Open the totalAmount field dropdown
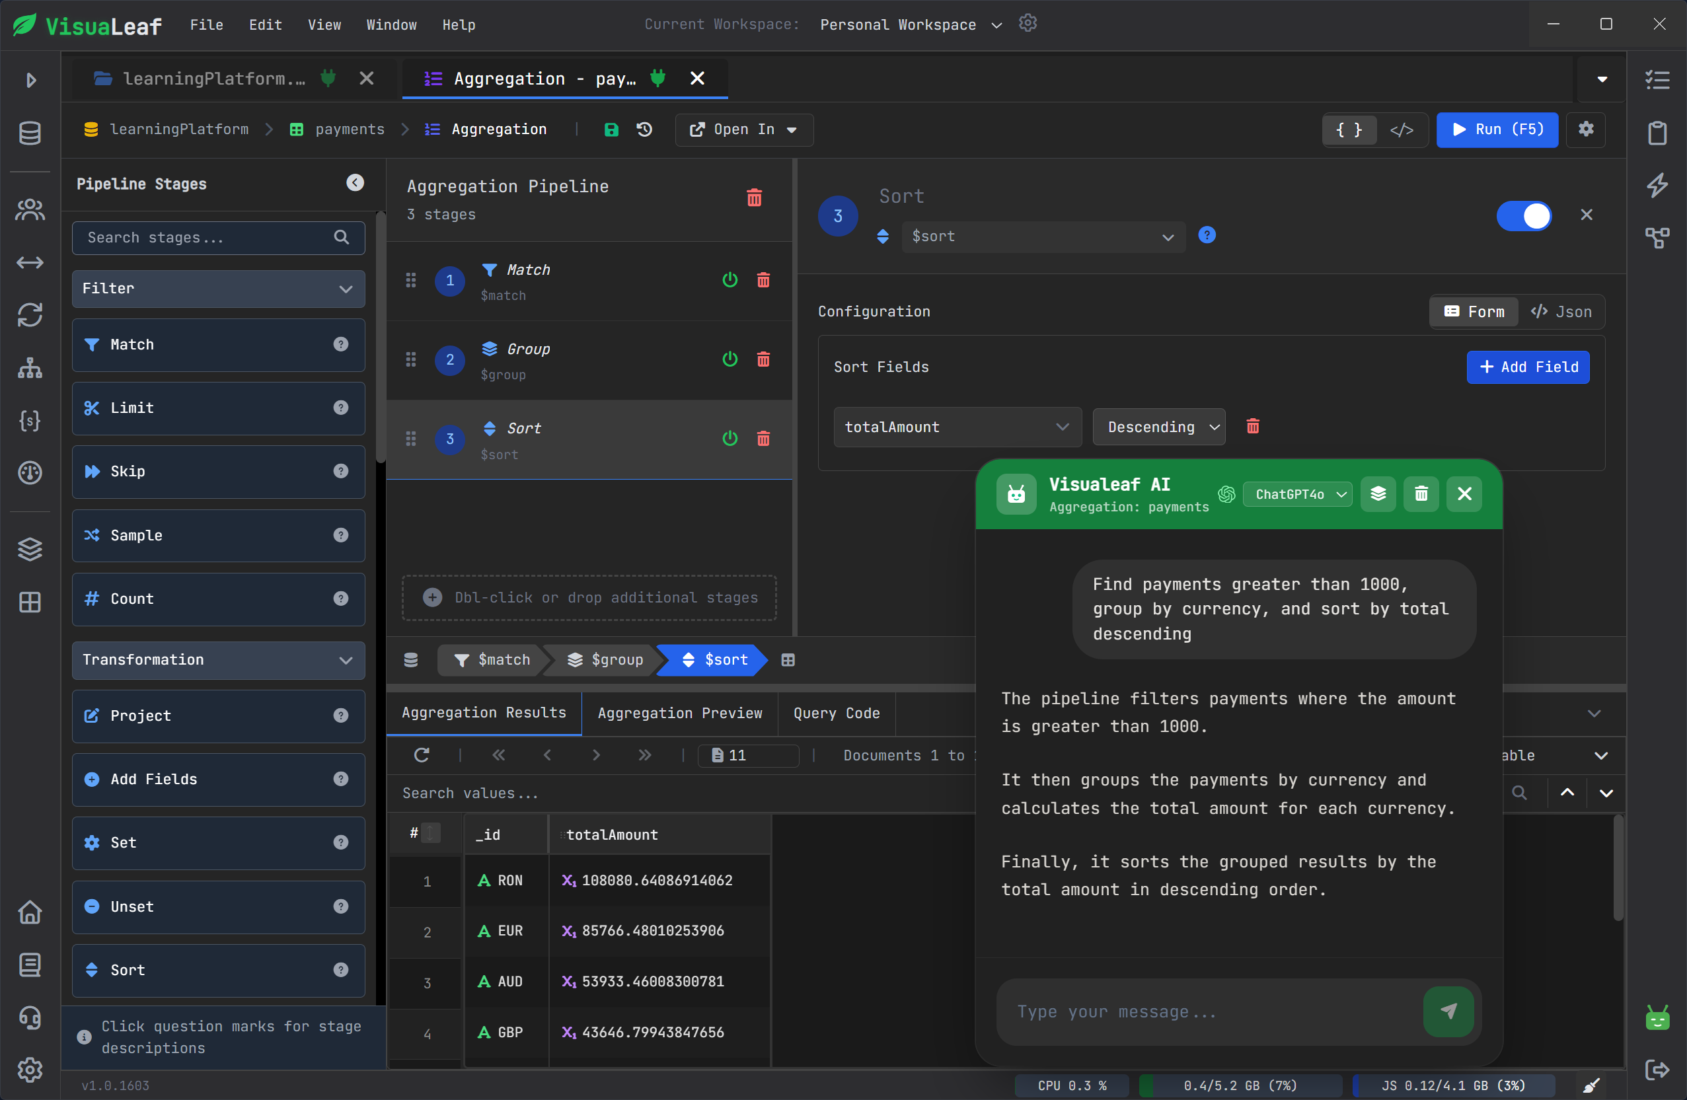Viewport: 1687px width, 1100px height. pyautogui.click(x=957, y=427)
